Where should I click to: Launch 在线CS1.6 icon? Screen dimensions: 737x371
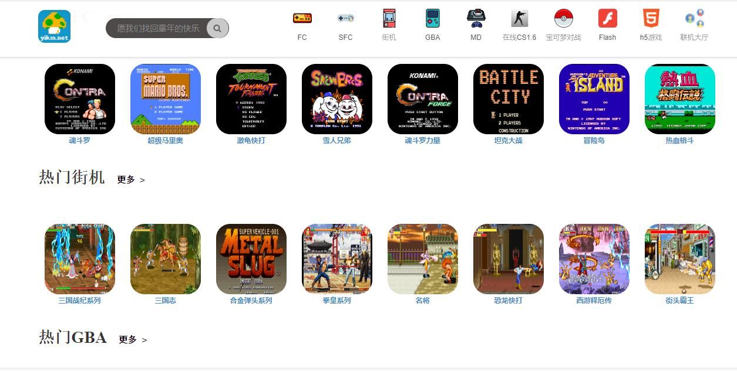pyautogui.click(x=519, y=18)
